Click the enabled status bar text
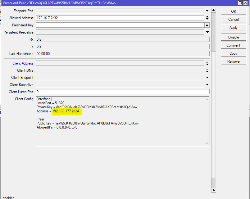This screenshot has height=199, width=250. point(8,197)
